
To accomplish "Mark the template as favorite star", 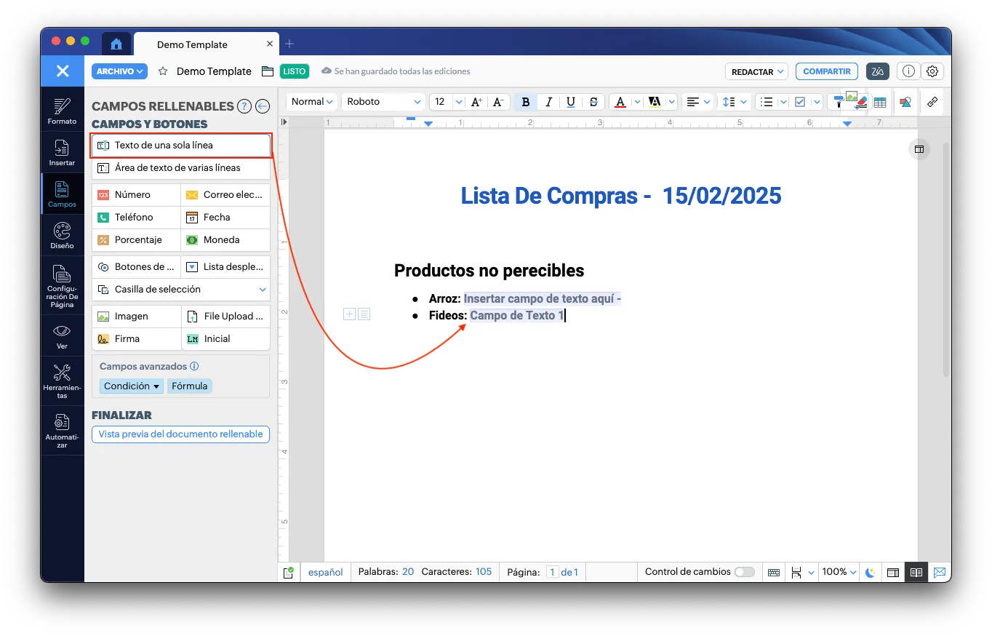I will click(x=163, y=71).
